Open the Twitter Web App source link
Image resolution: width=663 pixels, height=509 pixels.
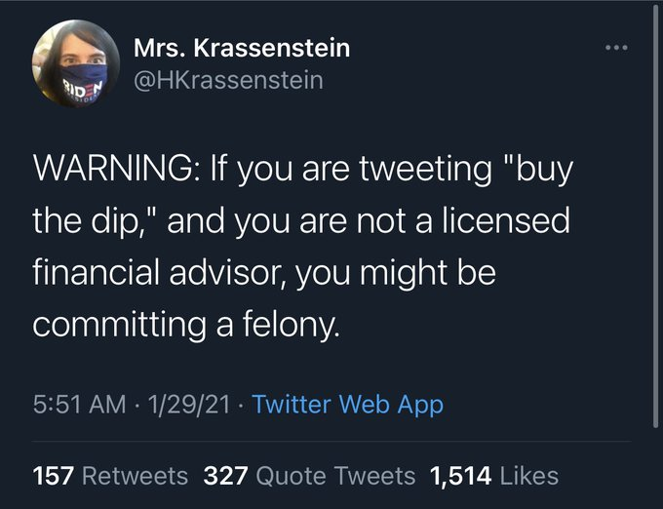point(347,404)
